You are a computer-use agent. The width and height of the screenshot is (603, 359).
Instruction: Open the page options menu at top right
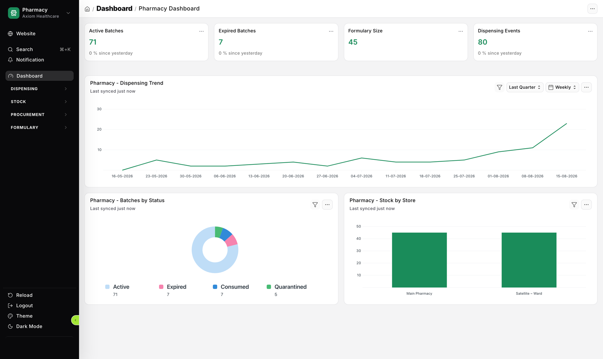(x=592, y=9)
